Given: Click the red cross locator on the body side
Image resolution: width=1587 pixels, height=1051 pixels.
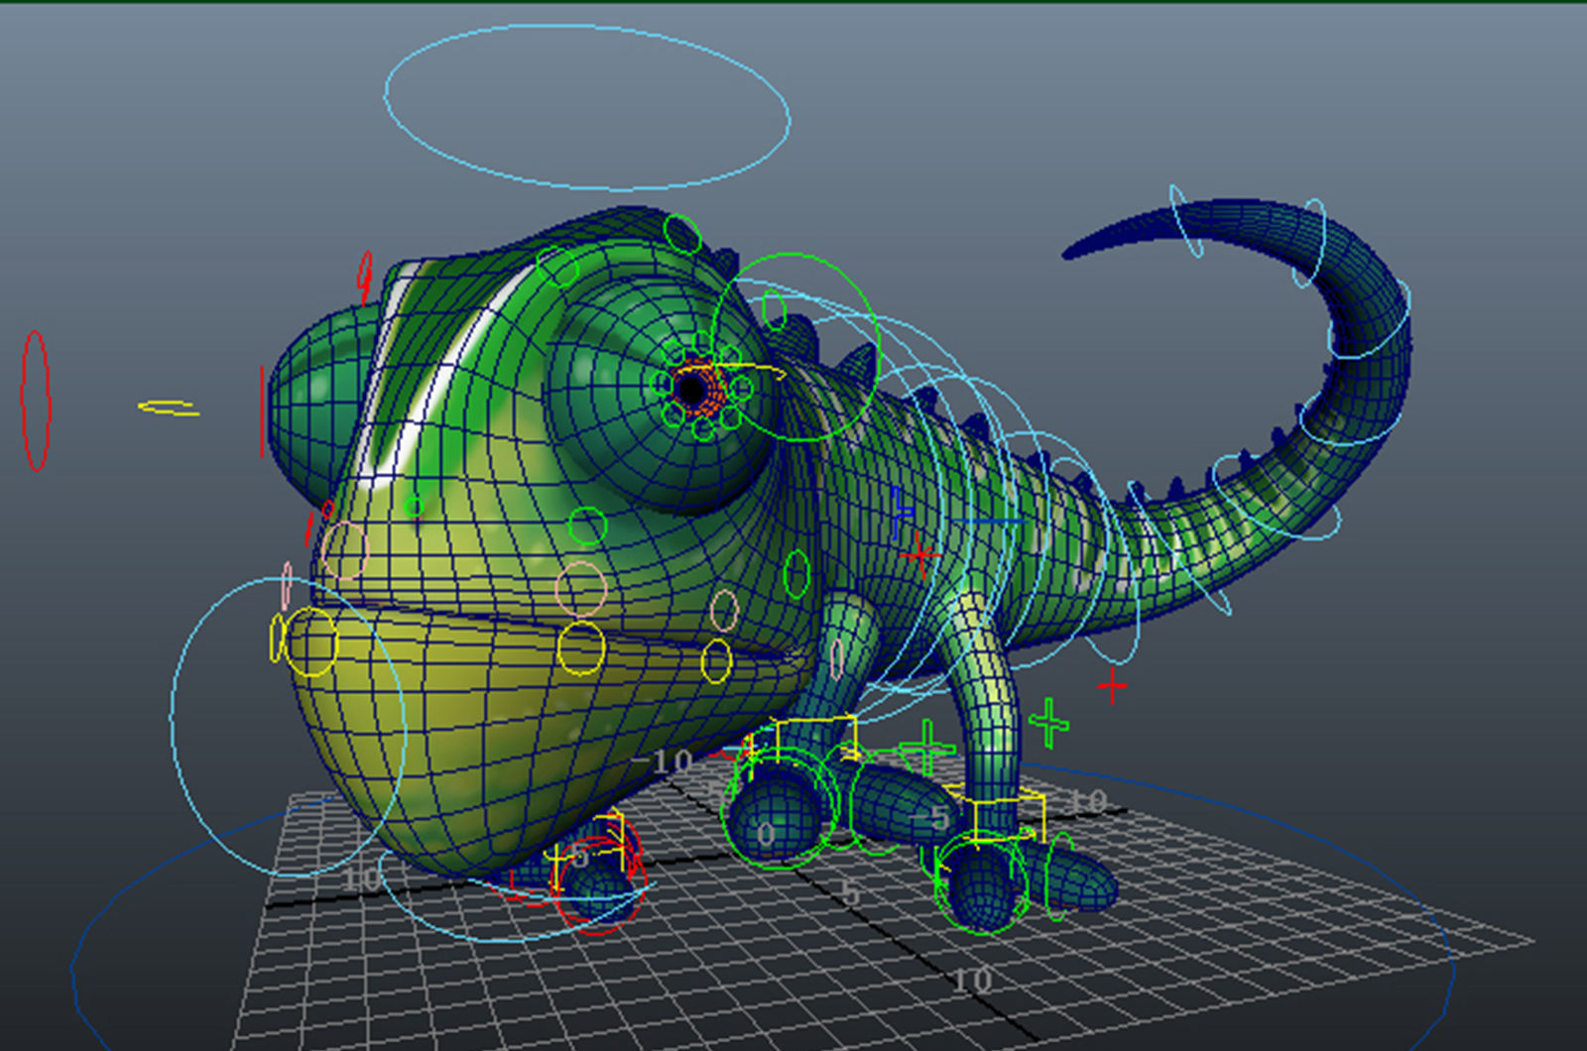Looking at the screenshot, I should [x=919, y=555].
